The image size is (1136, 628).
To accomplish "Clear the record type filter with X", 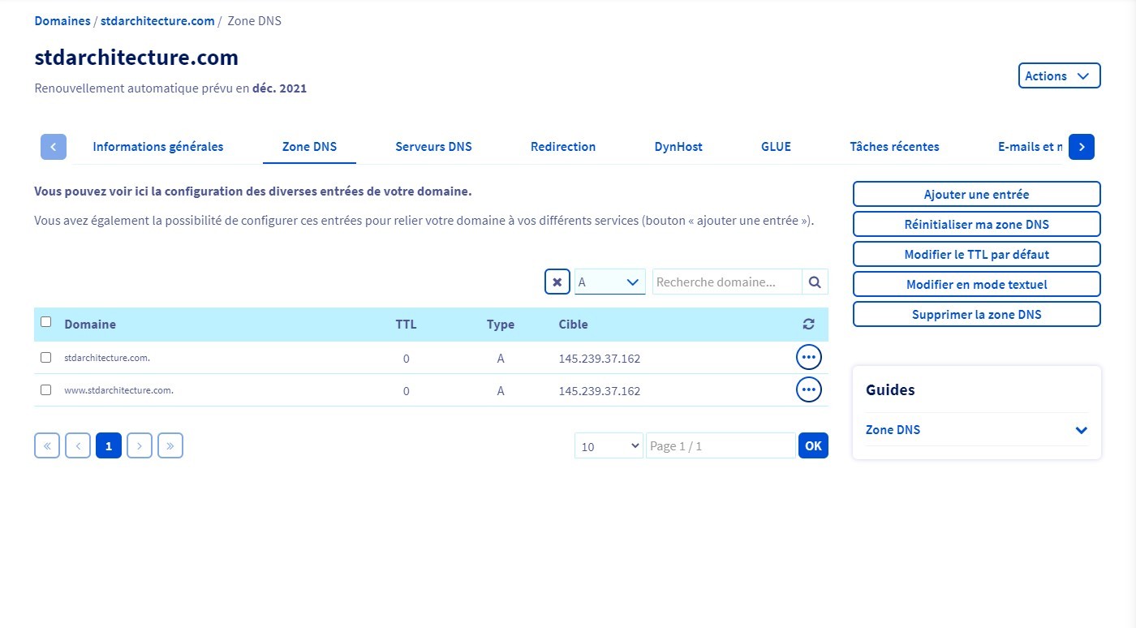I will [557, 282].
